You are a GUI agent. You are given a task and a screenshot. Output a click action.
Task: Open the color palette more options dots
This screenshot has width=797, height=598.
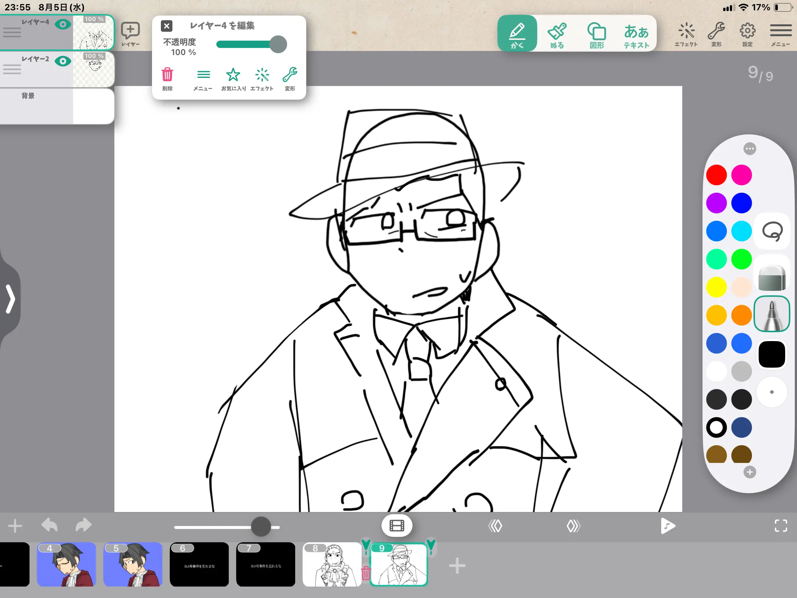pos(750,149)
